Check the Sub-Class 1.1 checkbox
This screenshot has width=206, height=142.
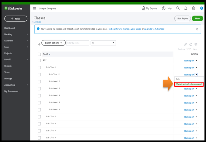tap(39, 74)
